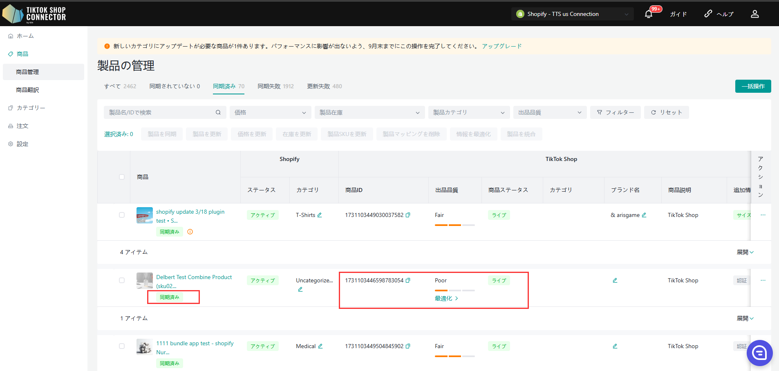
Task: Open 商品管理 in sidebar
Action: click(x=43, y=72)
